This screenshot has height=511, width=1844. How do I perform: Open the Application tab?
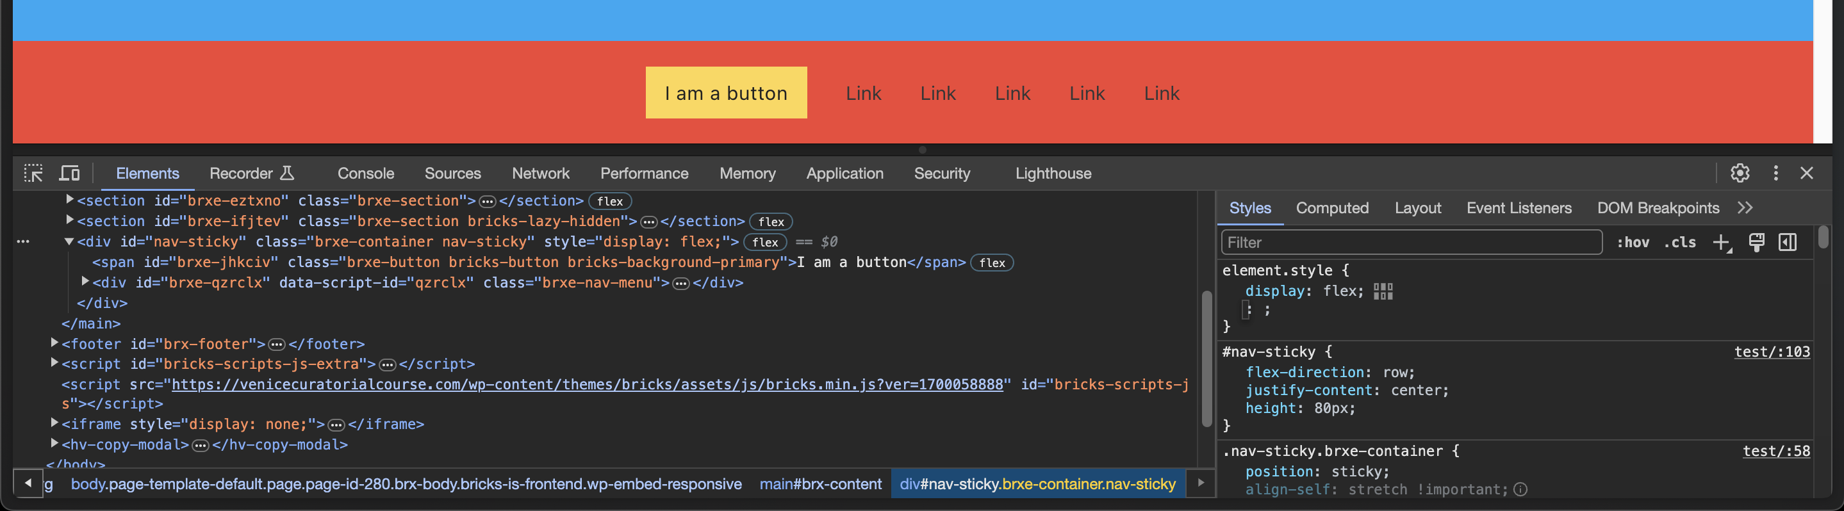click(844, 173)
